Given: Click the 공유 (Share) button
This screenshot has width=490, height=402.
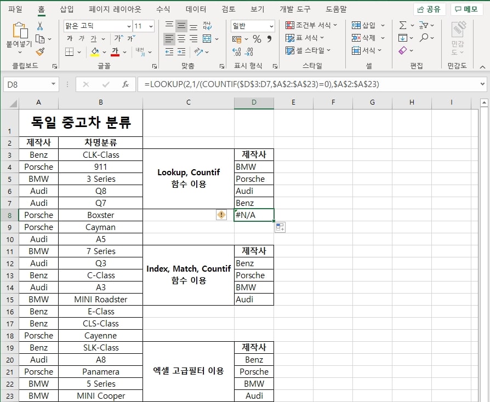Looking at the screenshot, I should click(x=429, y=9).
